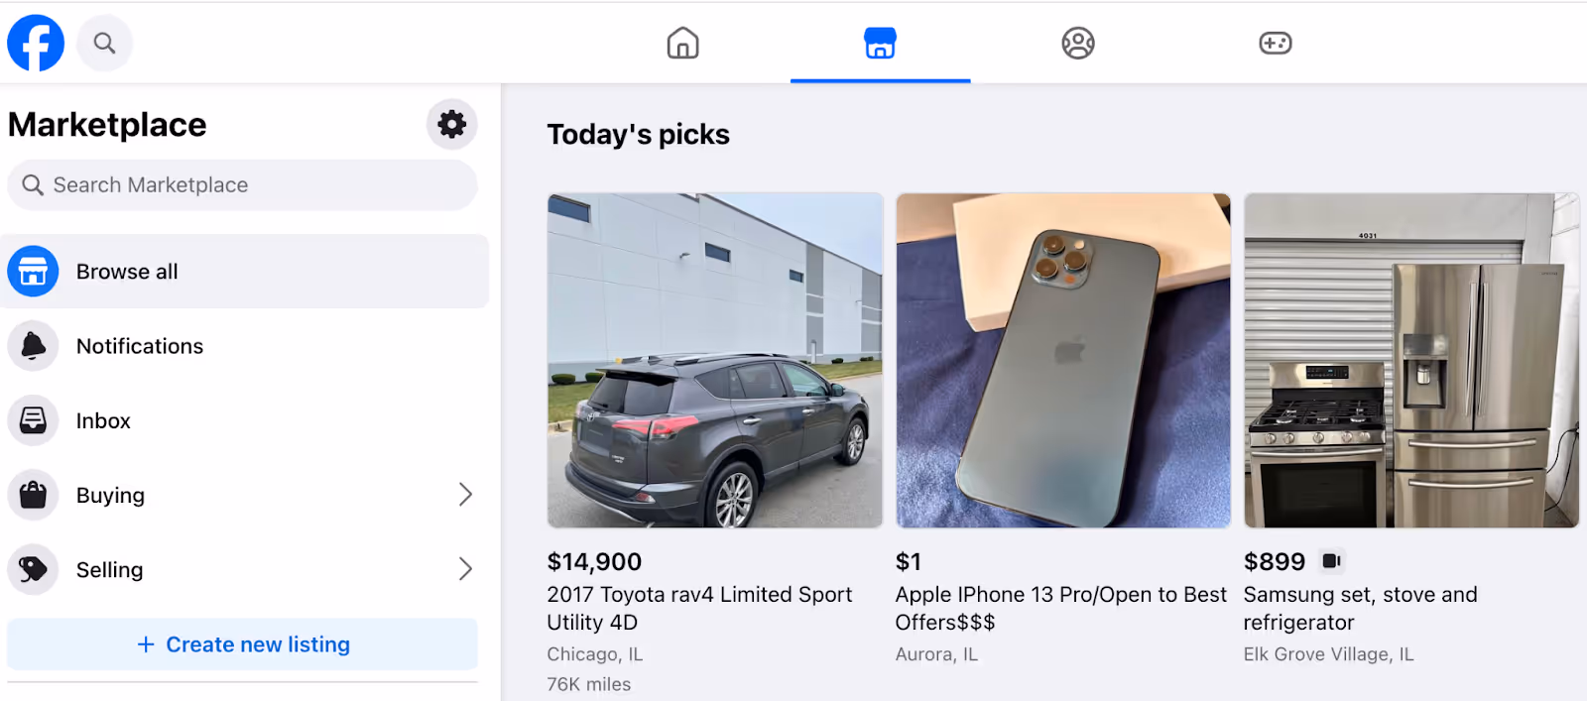Open Marketplace settings via the gear icon
Viewport: 1587px width, 701px height.
tap(451, 124)
